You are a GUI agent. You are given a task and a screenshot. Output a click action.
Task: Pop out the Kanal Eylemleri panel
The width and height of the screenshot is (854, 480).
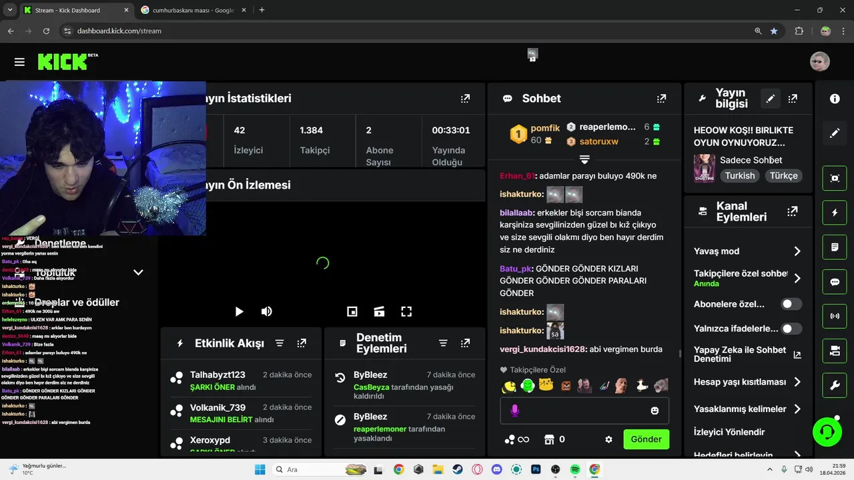(793, 211)
